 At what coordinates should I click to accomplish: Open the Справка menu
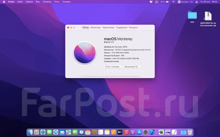pos(66,2)
